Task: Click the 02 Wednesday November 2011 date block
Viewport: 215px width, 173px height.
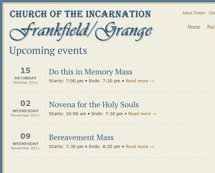Action: [25, 108]
